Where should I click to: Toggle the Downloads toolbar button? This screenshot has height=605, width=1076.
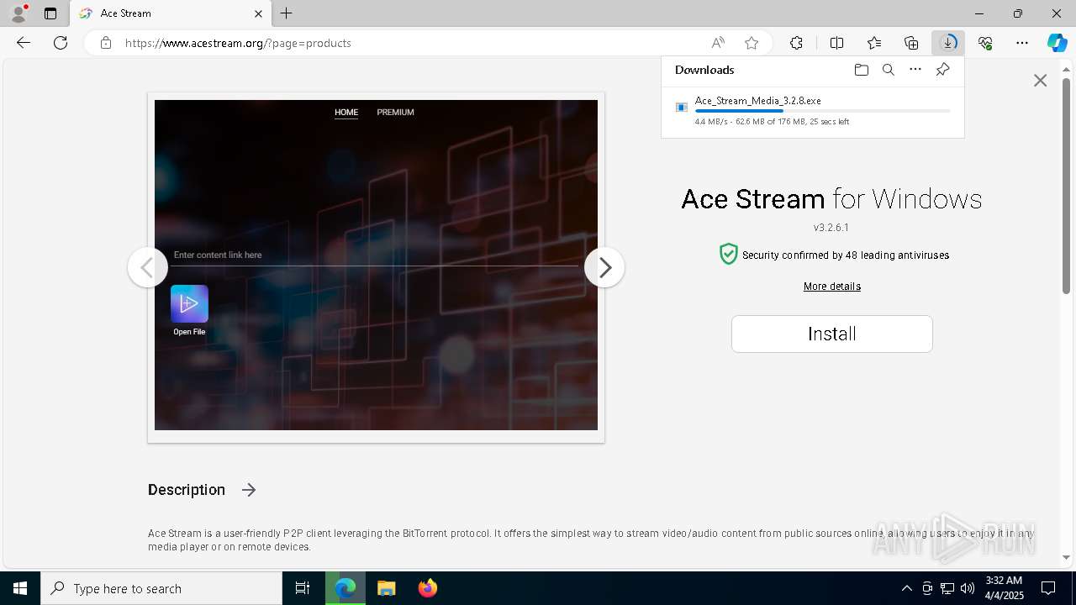coord(948,43)
